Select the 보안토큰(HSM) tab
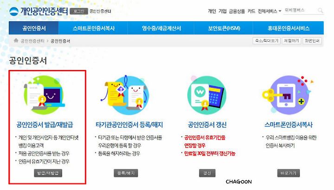Viewport: 334px width, 190px height. (224, 28)
